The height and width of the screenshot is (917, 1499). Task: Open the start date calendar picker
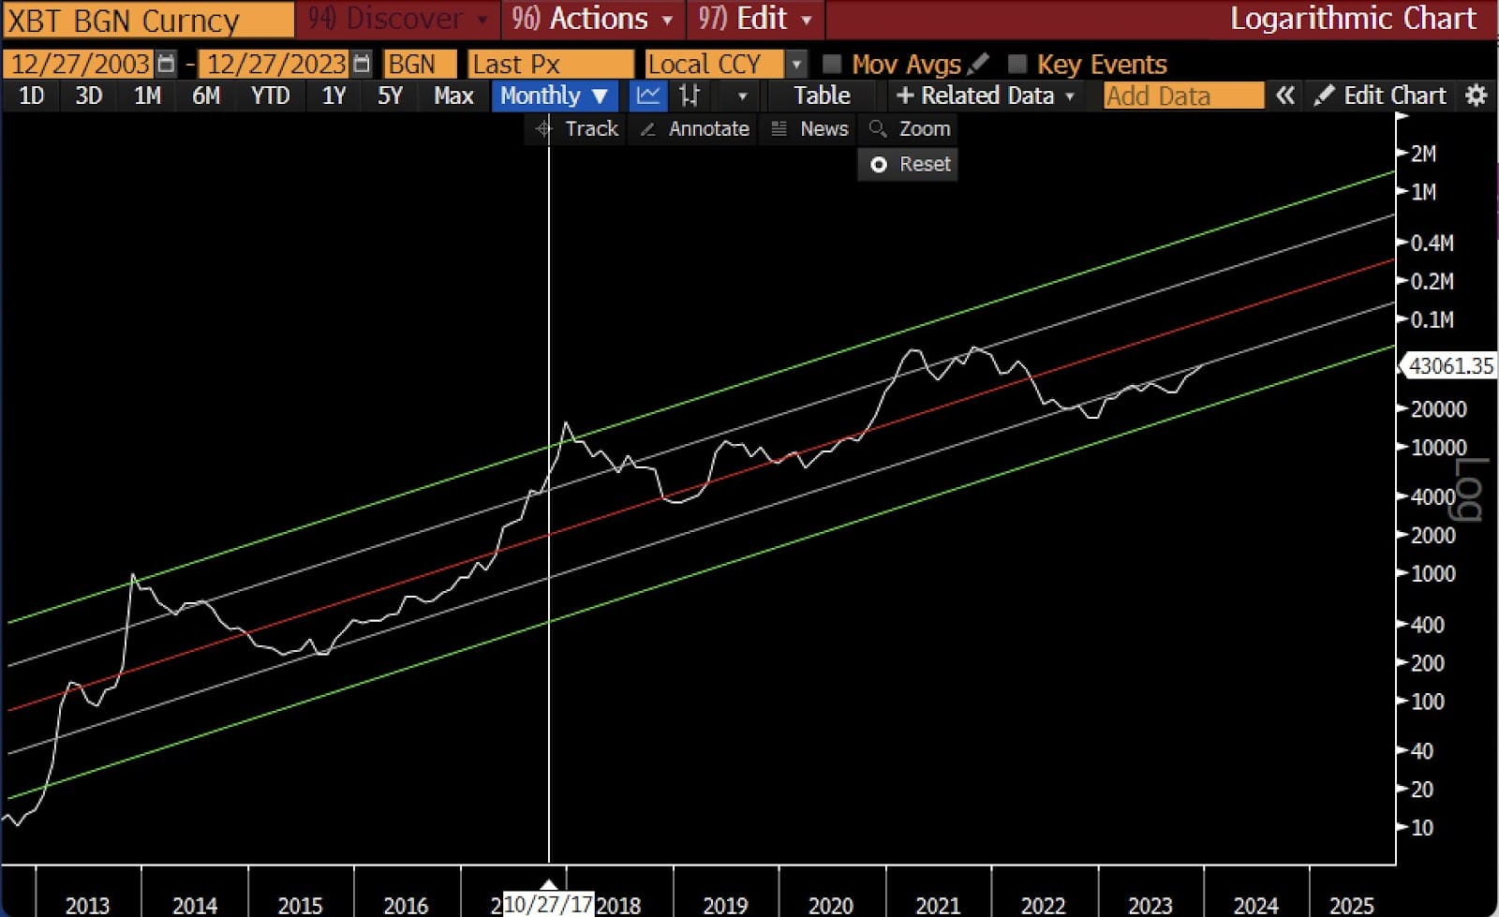pos(166,64)
